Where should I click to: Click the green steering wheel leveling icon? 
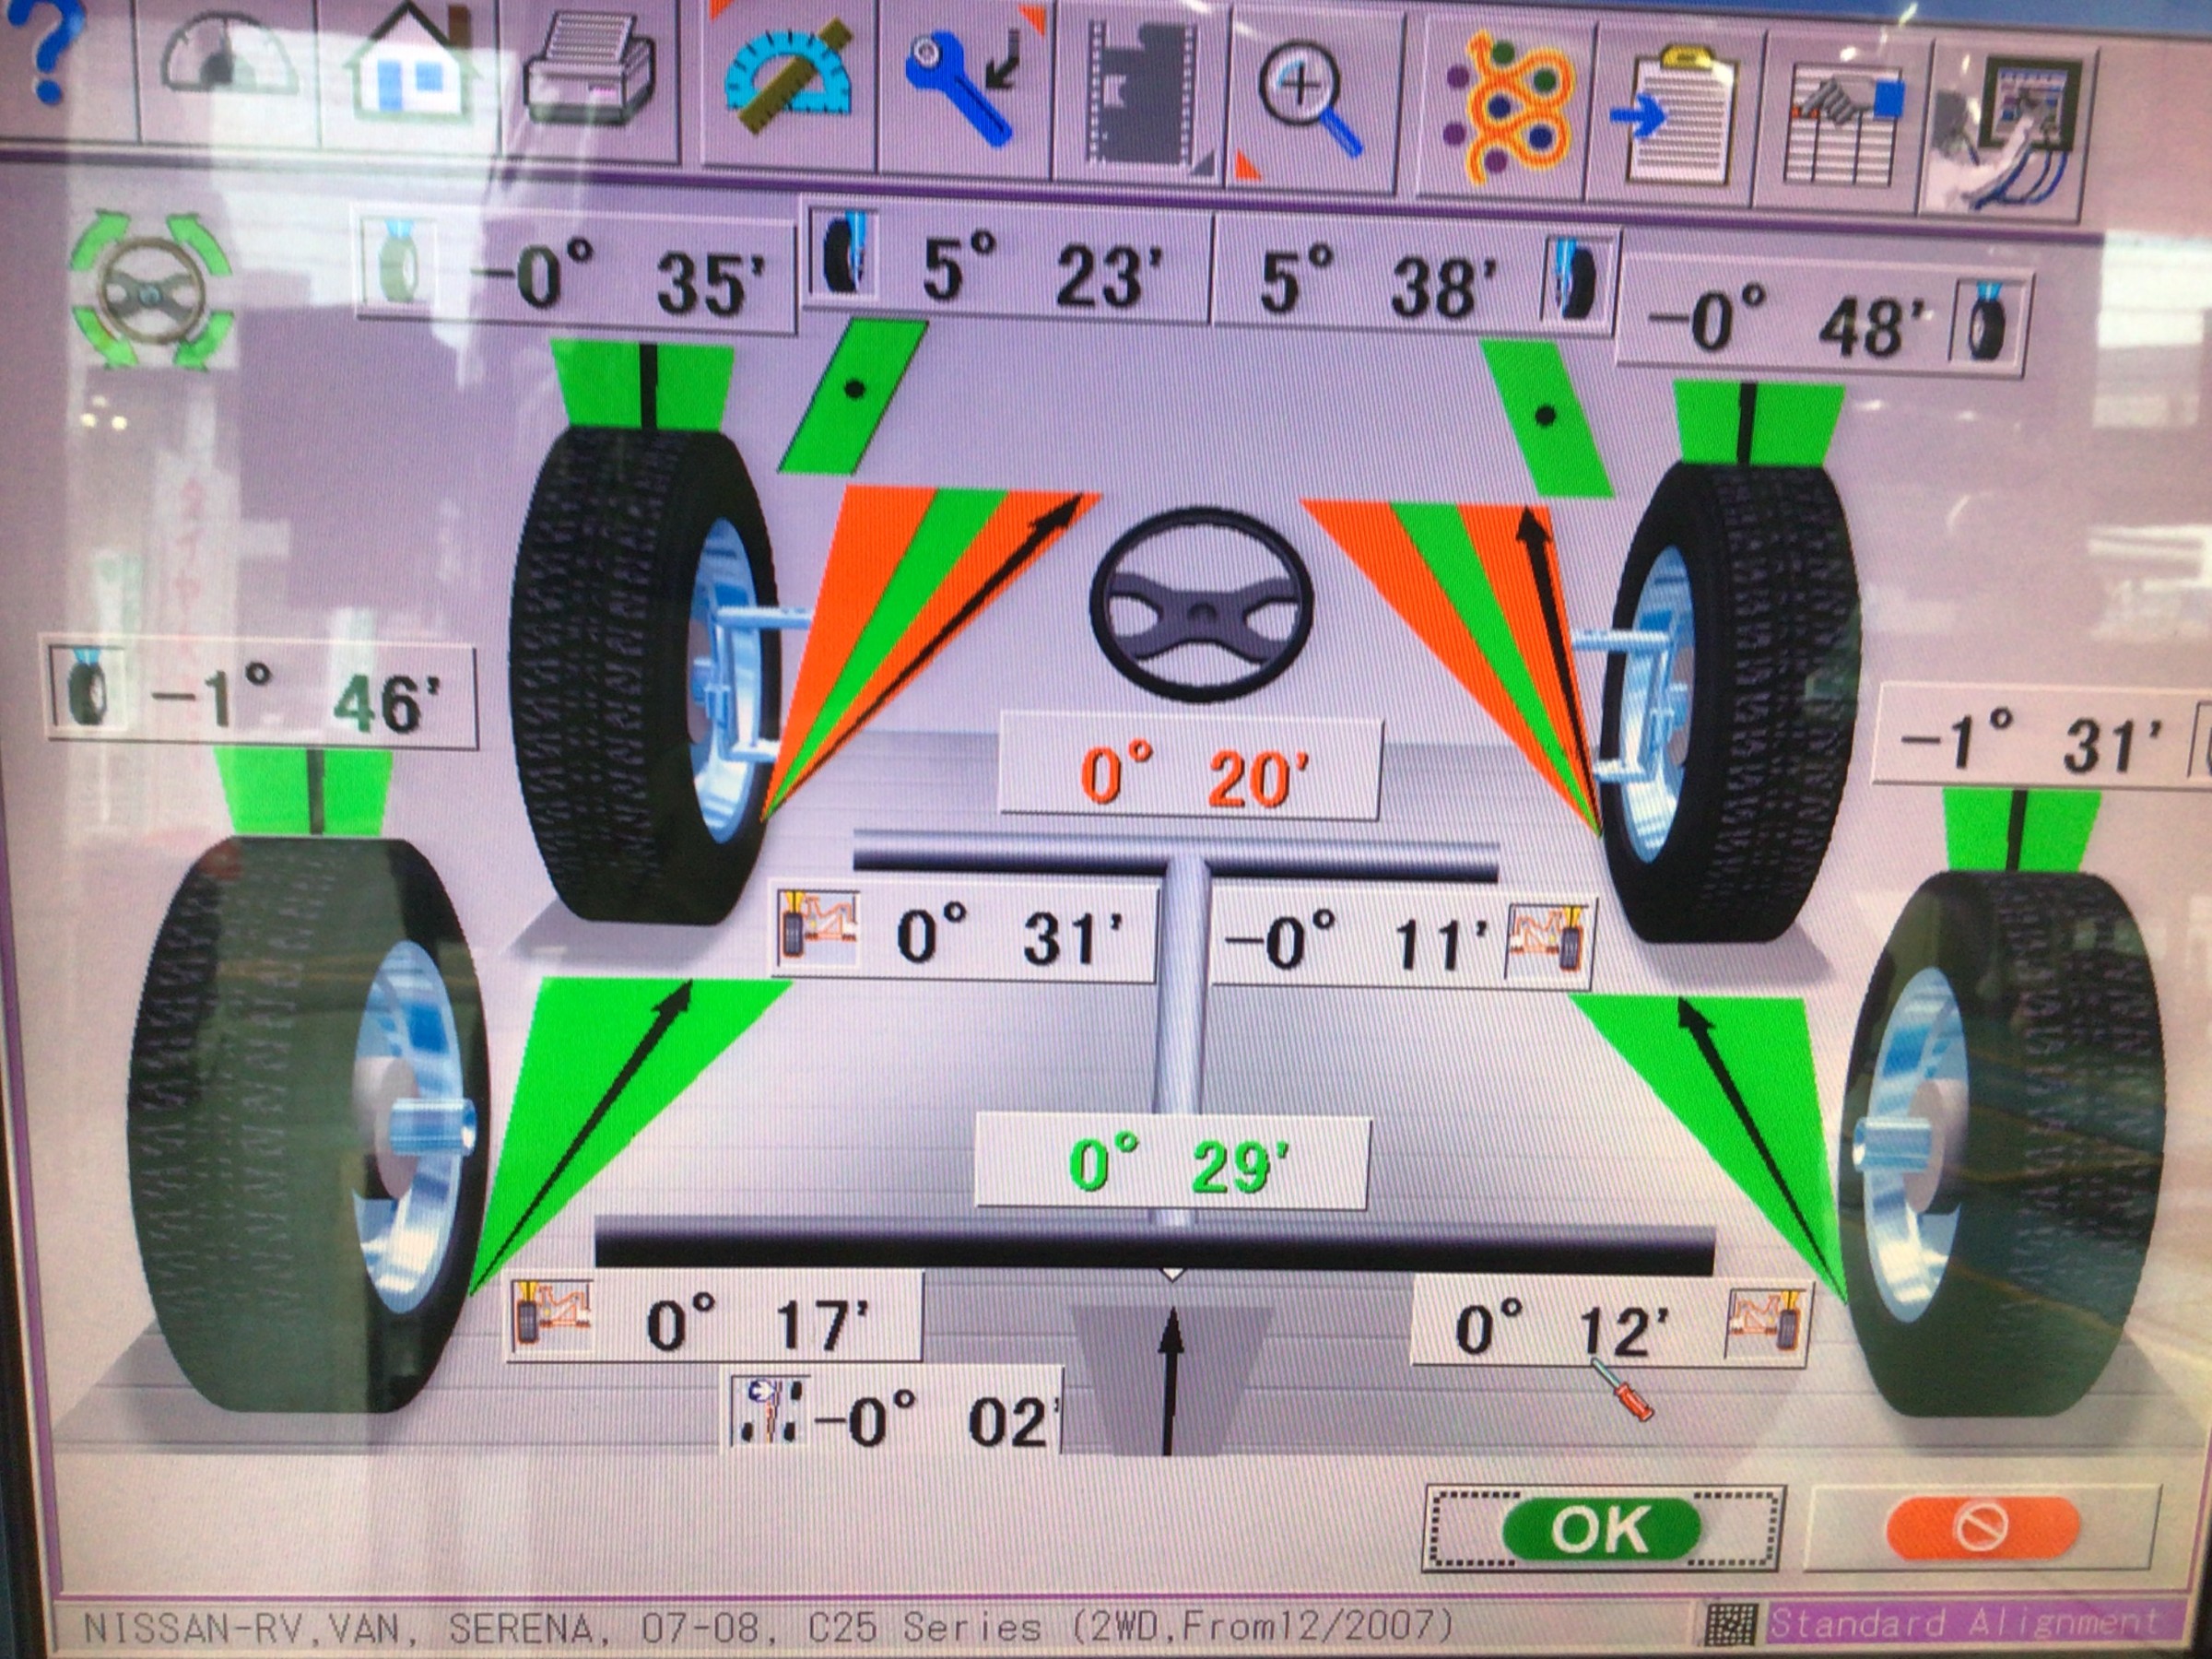pos(152,290)
